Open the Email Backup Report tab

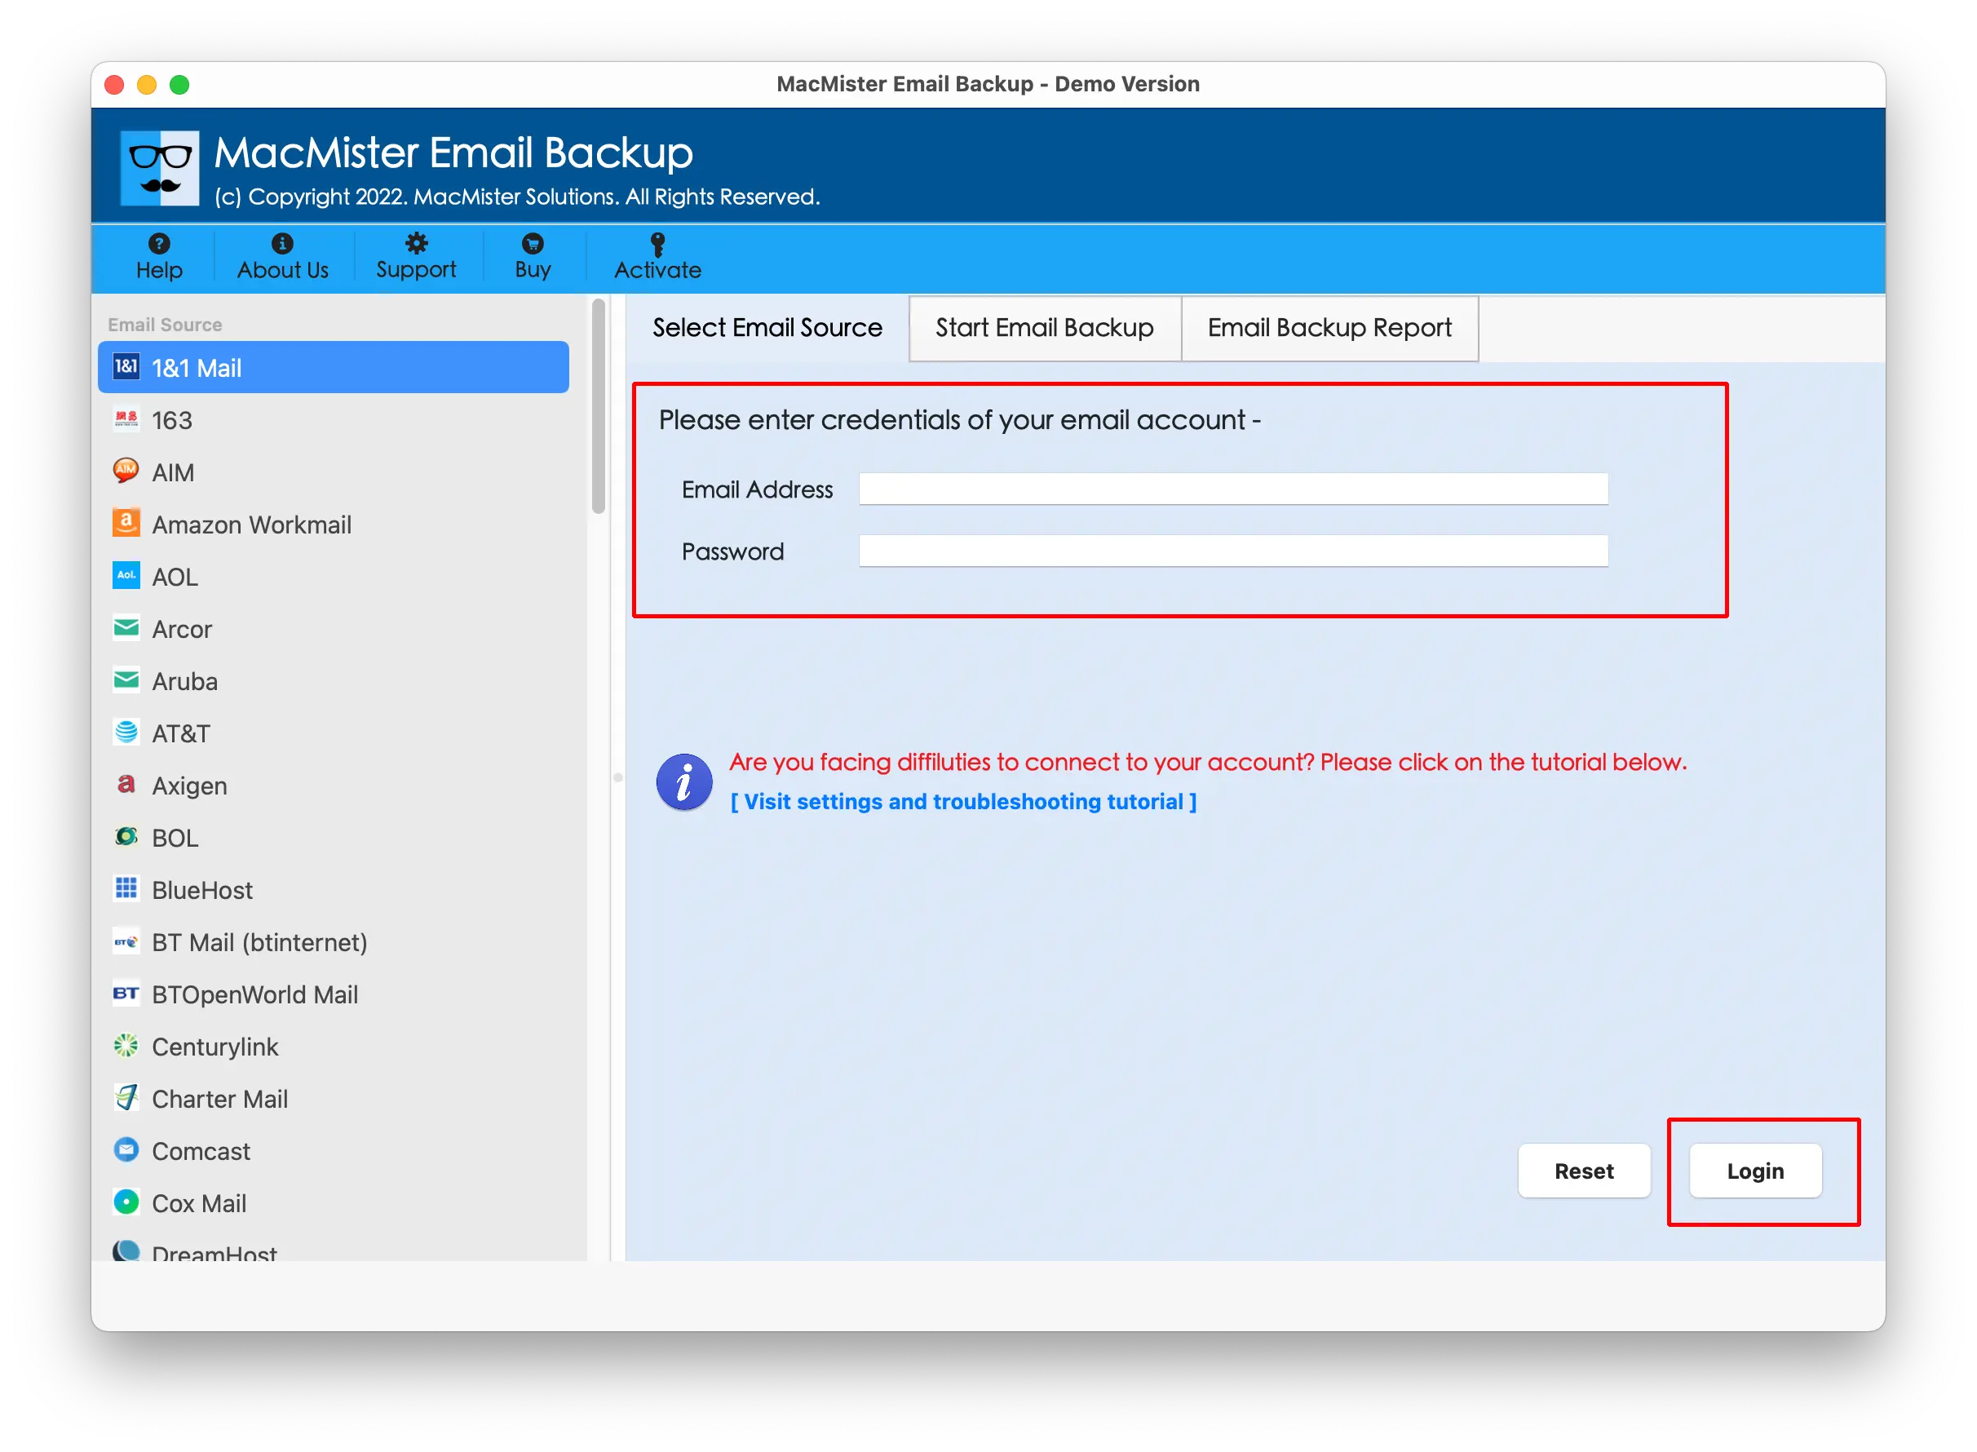point(1329,328)
